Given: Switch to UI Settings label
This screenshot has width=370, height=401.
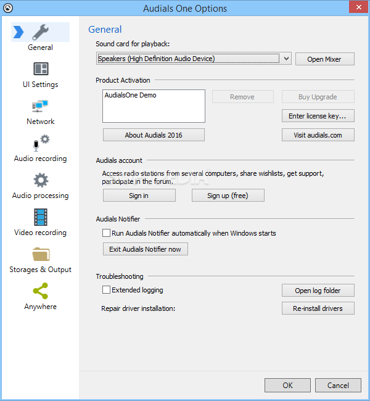Looking at the screenshot, I should pos(41,85).
